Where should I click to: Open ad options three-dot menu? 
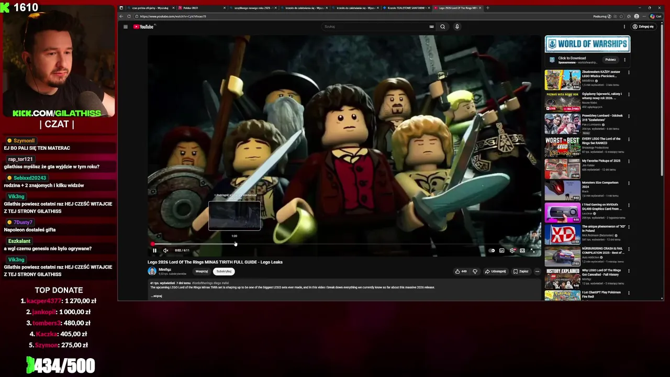point(624,60)
